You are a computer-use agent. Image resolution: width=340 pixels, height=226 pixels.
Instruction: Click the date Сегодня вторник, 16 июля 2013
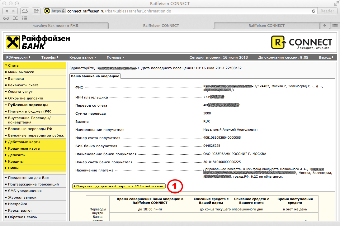click(x=219, y=57)
